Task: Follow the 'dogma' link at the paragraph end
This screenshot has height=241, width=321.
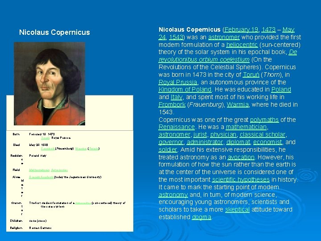Action: tap(202, 217)
